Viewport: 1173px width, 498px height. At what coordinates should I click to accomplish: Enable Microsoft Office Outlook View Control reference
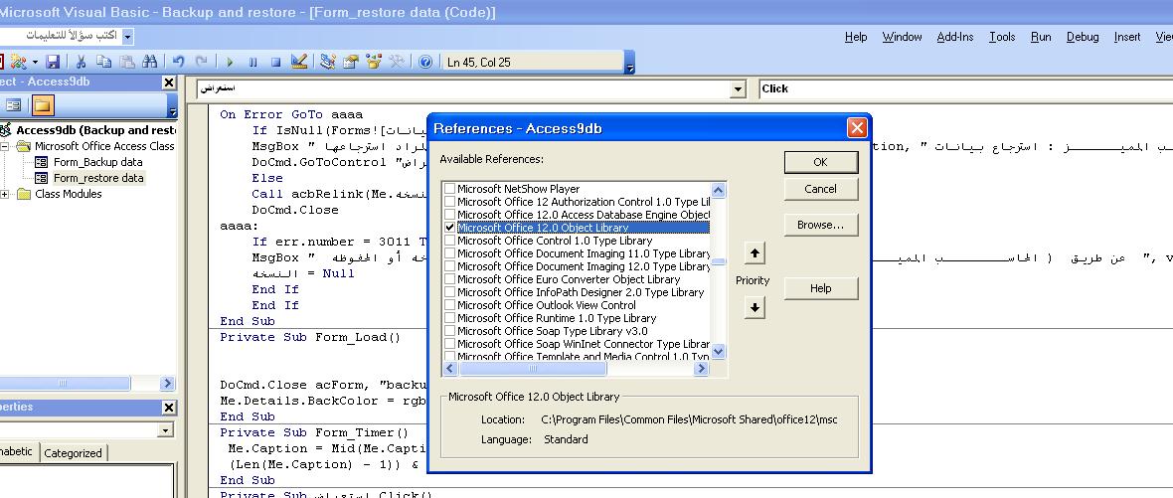(449, 305)
